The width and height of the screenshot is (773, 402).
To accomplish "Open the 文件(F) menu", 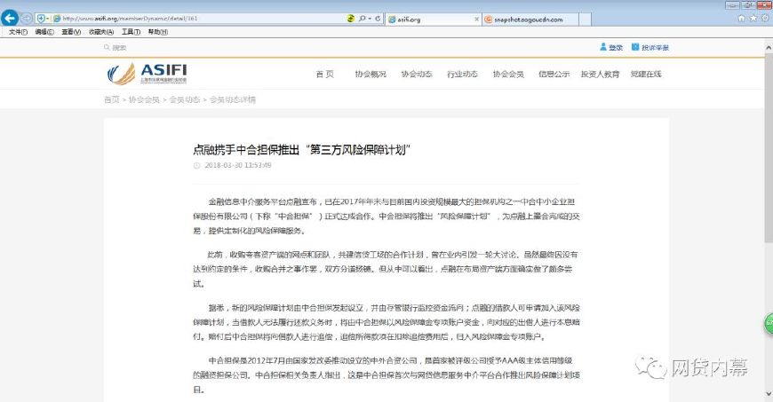I will click(x=19, y=32).
